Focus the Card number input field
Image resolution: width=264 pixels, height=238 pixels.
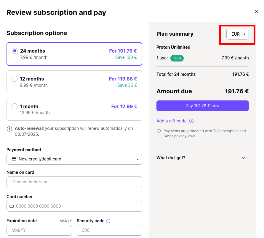pyautogui.click(x=74, y=206)
